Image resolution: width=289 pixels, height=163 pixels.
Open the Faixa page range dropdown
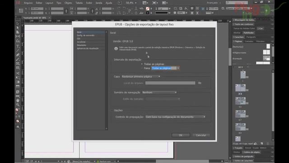pos(178,68)
